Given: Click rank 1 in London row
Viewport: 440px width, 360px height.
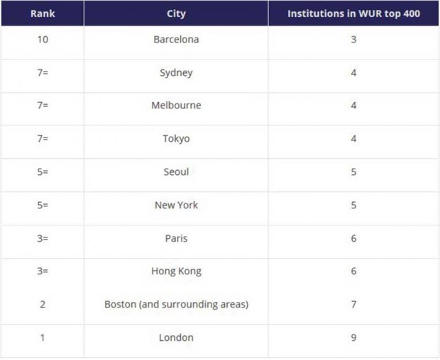Looking at the screenshot, I should point(43,337).
